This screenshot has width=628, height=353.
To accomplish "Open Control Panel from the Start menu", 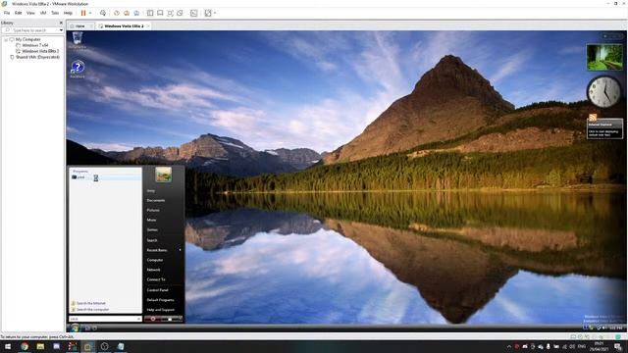I will 157,290.
